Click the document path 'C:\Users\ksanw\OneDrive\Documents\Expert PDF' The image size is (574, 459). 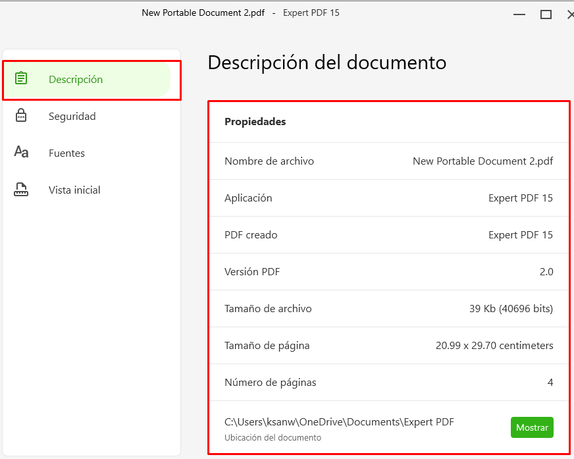(x=339, y=422)
